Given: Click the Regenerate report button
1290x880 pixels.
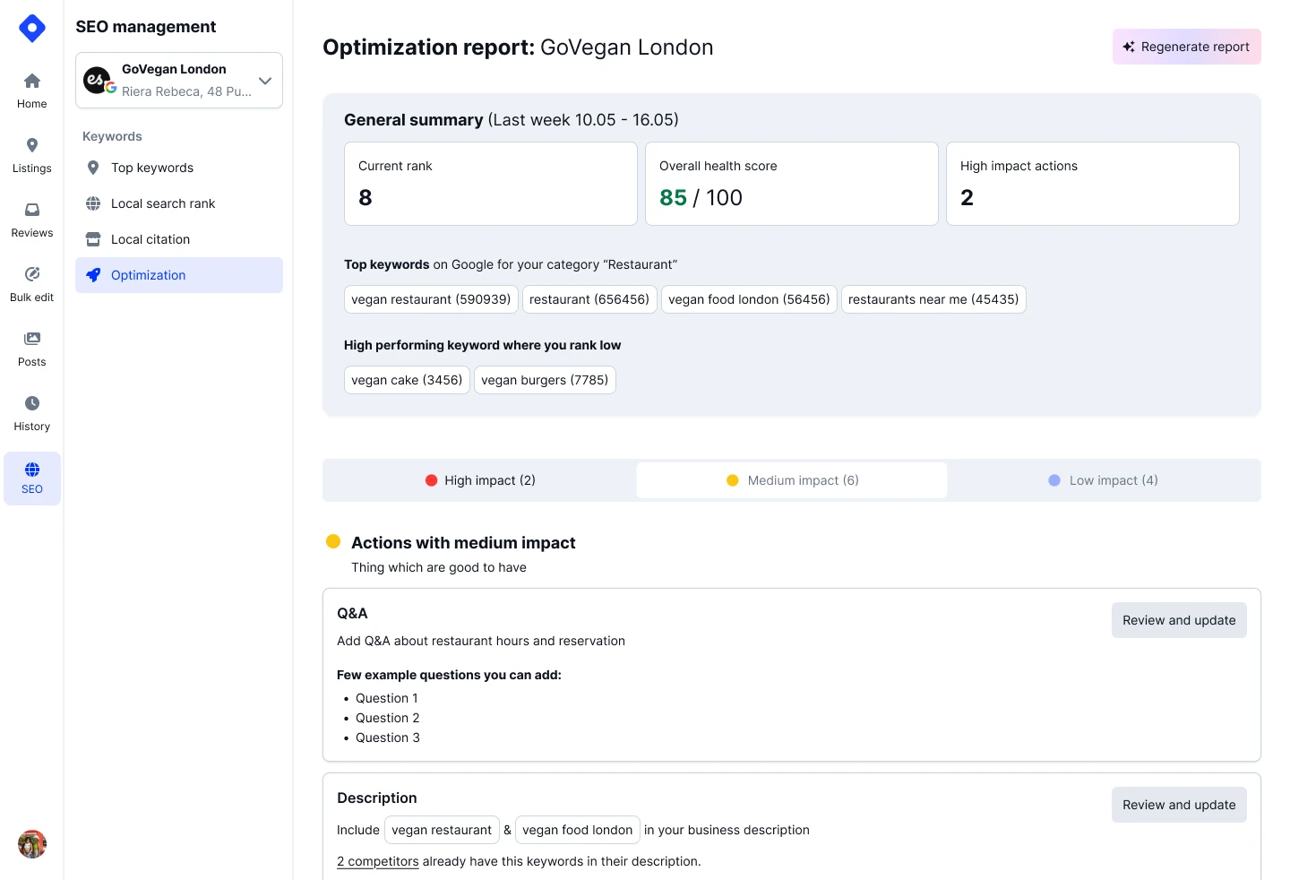Looking at the screenshot, I should tap(1186, 47).
